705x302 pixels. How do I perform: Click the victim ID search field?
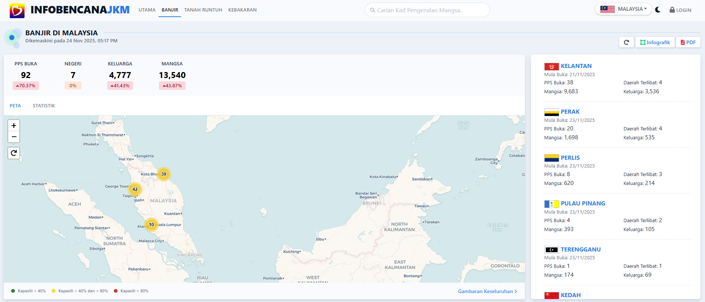point(427,10)
